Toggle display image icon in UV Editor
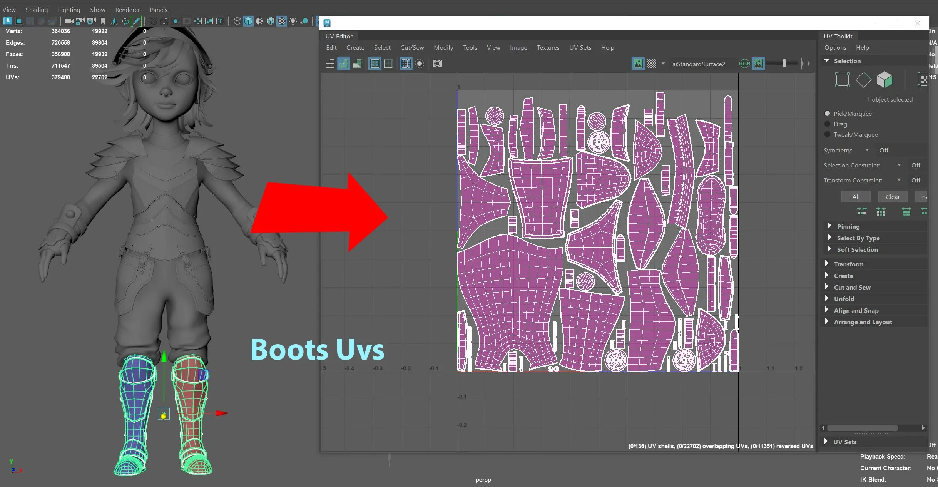Screen dimensions: 938x487 pos(638,64)
